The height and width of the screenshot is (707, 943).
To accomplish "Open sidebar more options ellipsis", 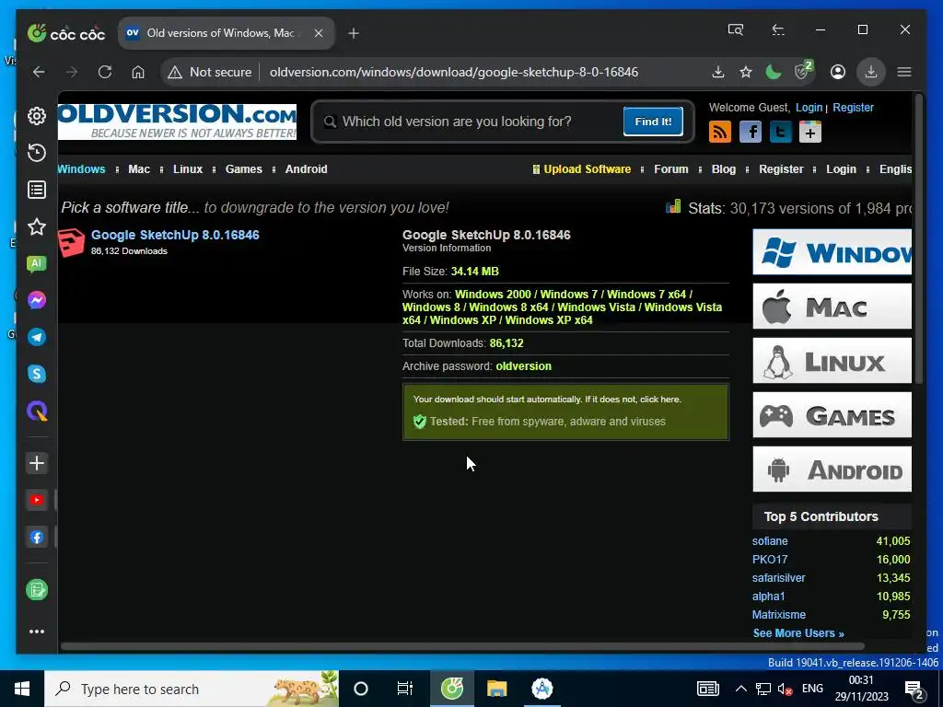I will pos(37,632).
